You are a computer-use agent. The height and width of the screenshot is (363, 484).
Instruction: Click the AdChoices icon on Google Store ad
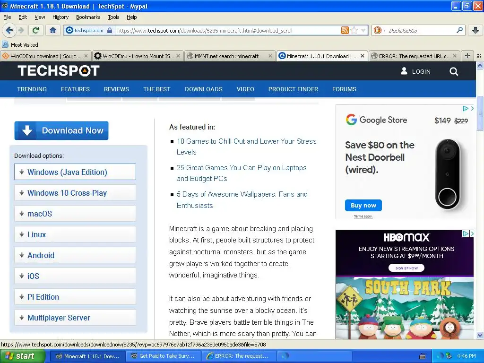point(466,108)
